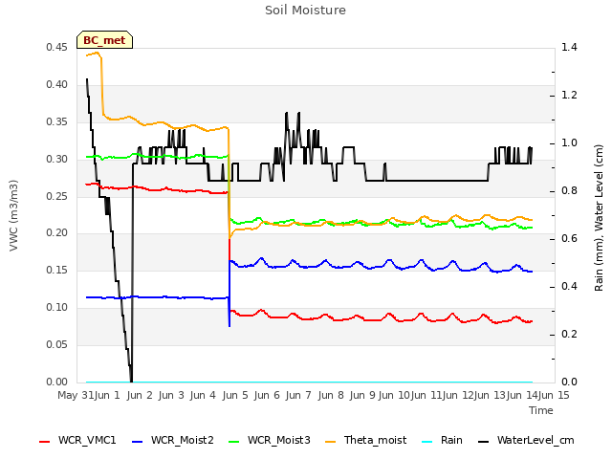This screenshot has height=459, width=612.
Task: Click the 0.20 left axis tick label
Action: click(56, 233)
